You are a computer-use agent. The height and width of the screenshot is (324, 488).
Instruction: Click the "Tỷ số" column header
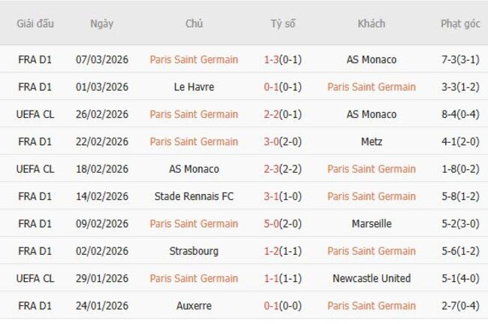(x=283, y=23)
